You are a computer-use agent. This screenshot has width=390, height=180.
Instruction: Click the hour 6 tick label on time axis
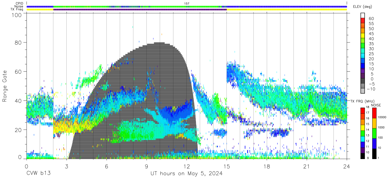click(x=106, y=167)
